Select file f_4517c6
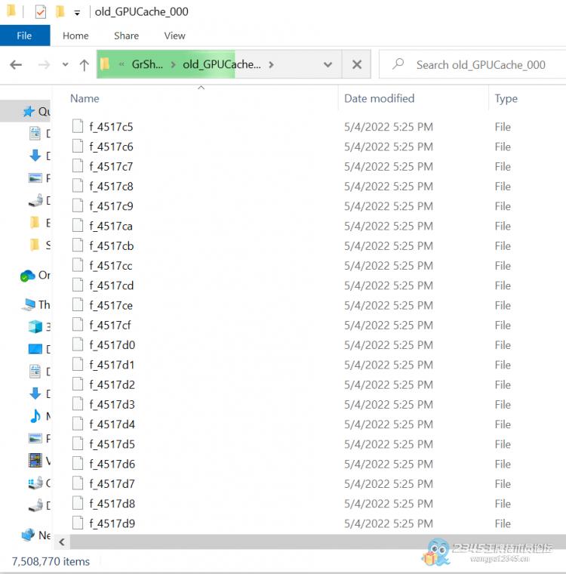The image size is (566, 574). coord(111,147)
